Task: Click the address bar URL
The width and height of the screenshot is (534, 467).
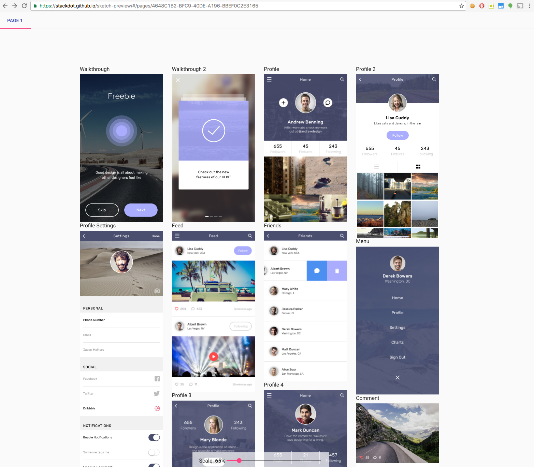Action: (x=149, y=6)
